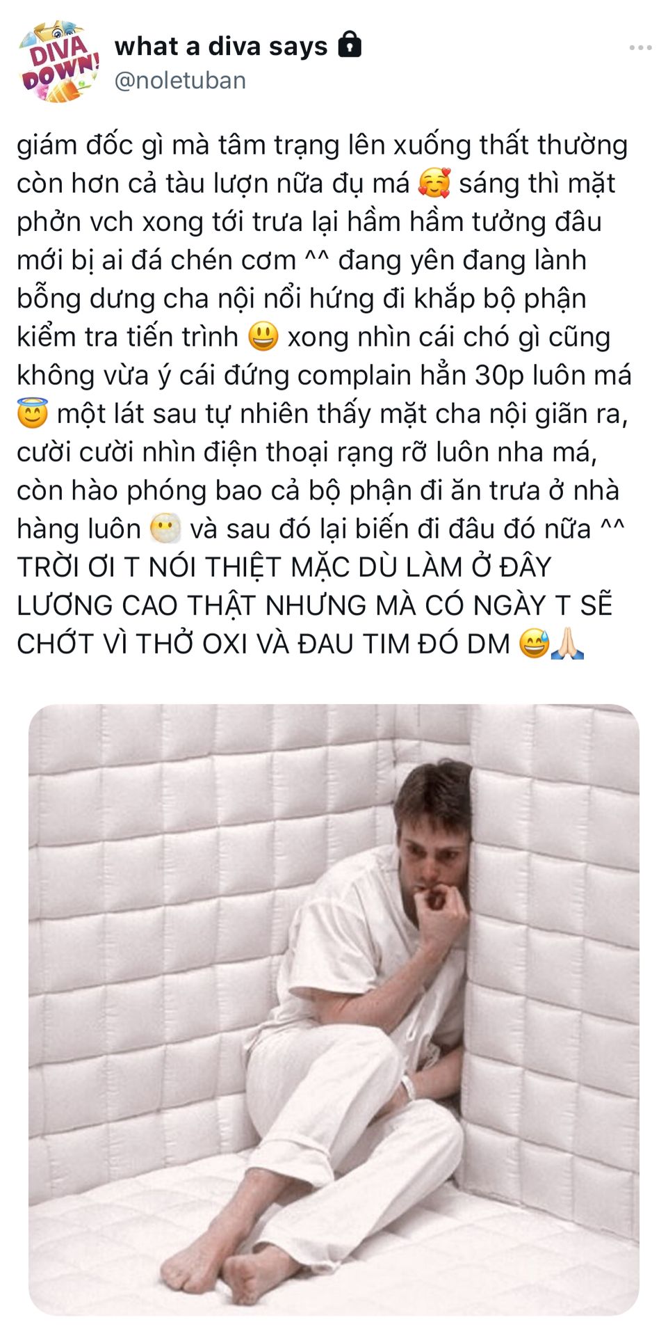The width and height of the screenshot is (668, 1336).
Task: Click the praying hands emoji ending the tweet
Action: click(567, 644)
